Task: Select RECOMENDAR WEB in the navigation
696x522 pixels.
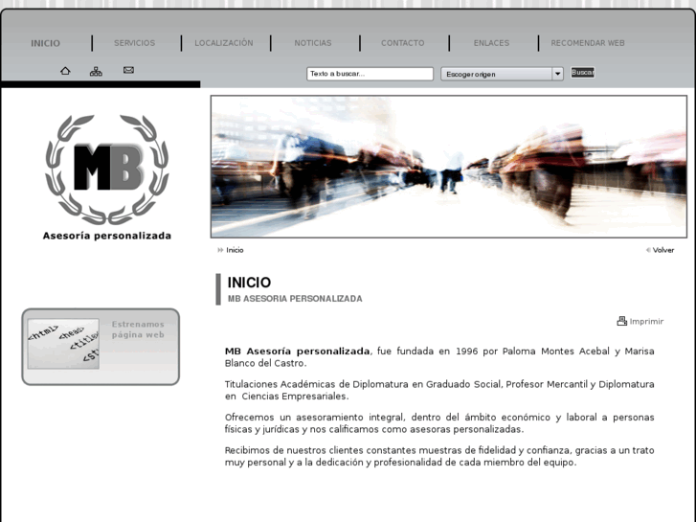Action: [x=588, y=43]
